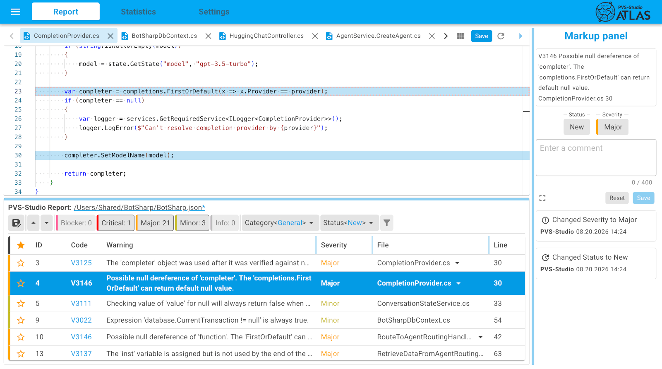Select warning row ConversationStateService.cs

tap(267, 304)
